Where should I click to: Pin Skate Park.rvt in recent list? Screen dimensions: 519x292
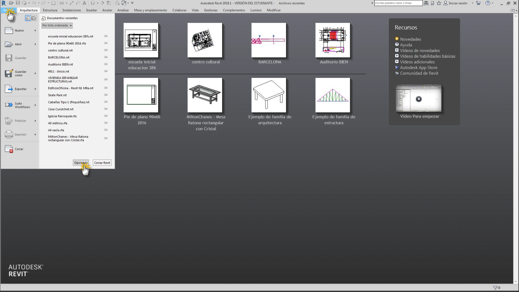106,95
